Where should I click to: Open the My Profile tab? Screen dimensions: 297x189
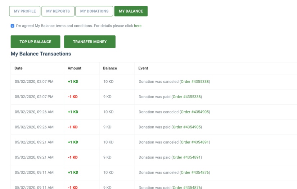tap(24, 11)
